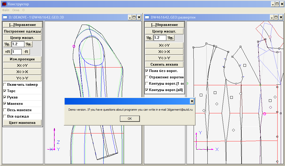Open the Окна menu

pyautogui.click(x=16, y=10)
